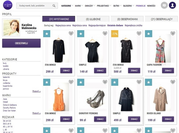Filter by size 39, UK 5,5
This screenshot has width=179, height=133.
click(x=7, y=121)
